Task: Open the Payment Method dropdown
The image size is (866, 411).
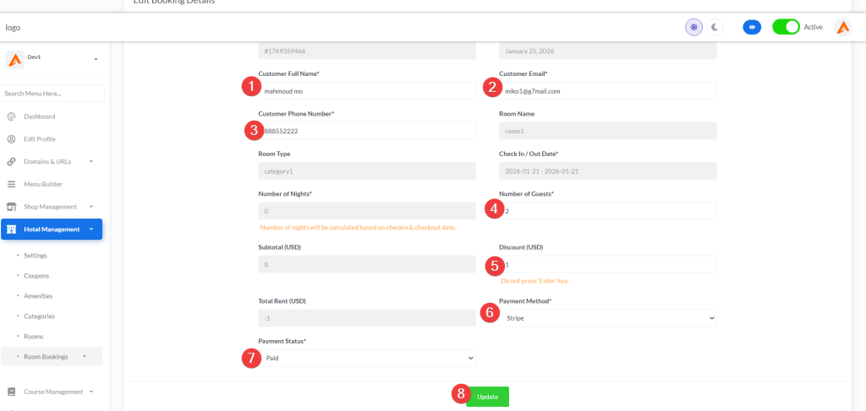Action: 607,318
